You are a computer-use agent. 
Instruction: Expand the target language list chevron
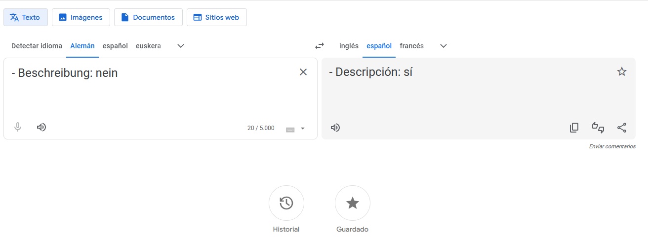444,46
